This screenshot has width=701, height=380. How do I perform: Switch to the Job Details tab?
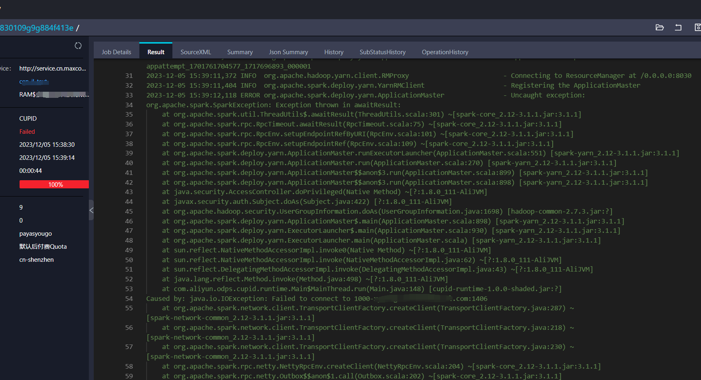coord(117,52)
